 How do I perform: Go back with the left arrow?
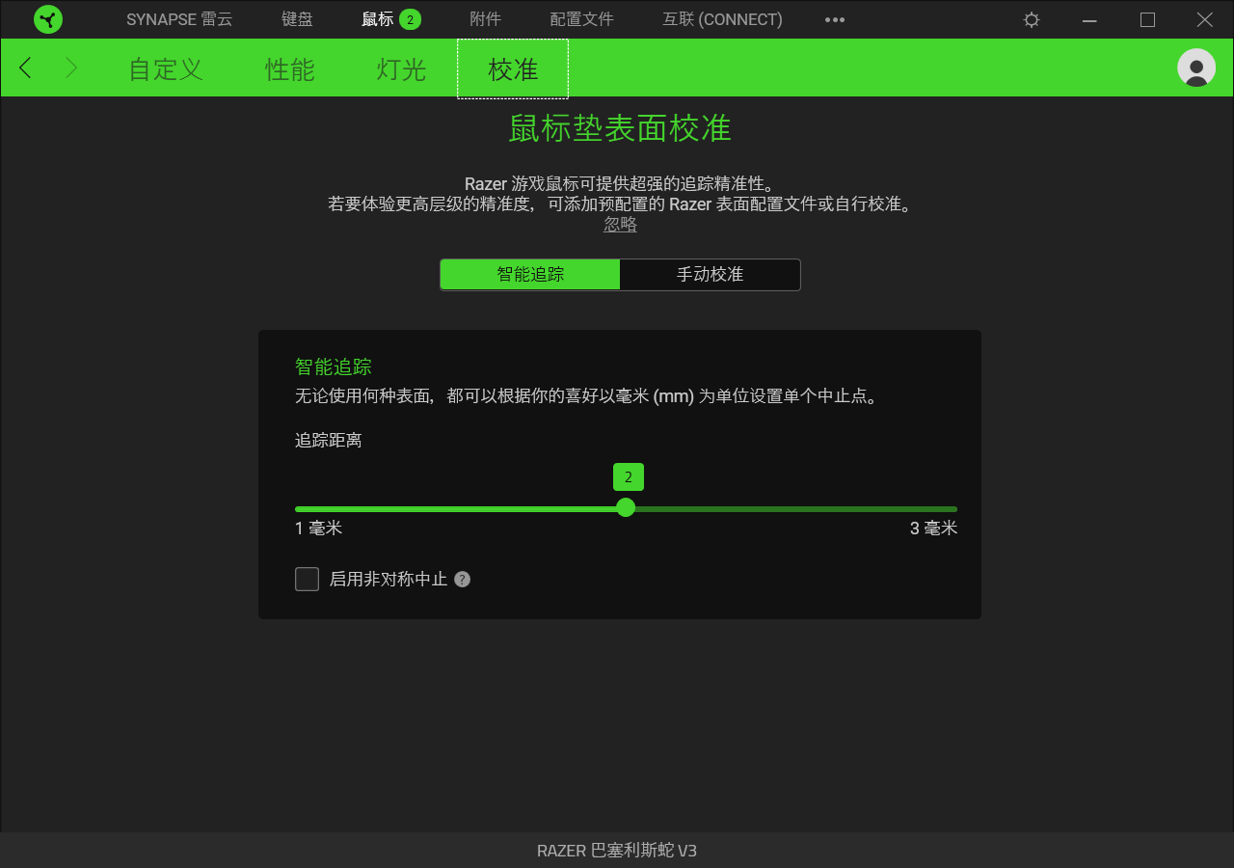(x=26, y=68)
